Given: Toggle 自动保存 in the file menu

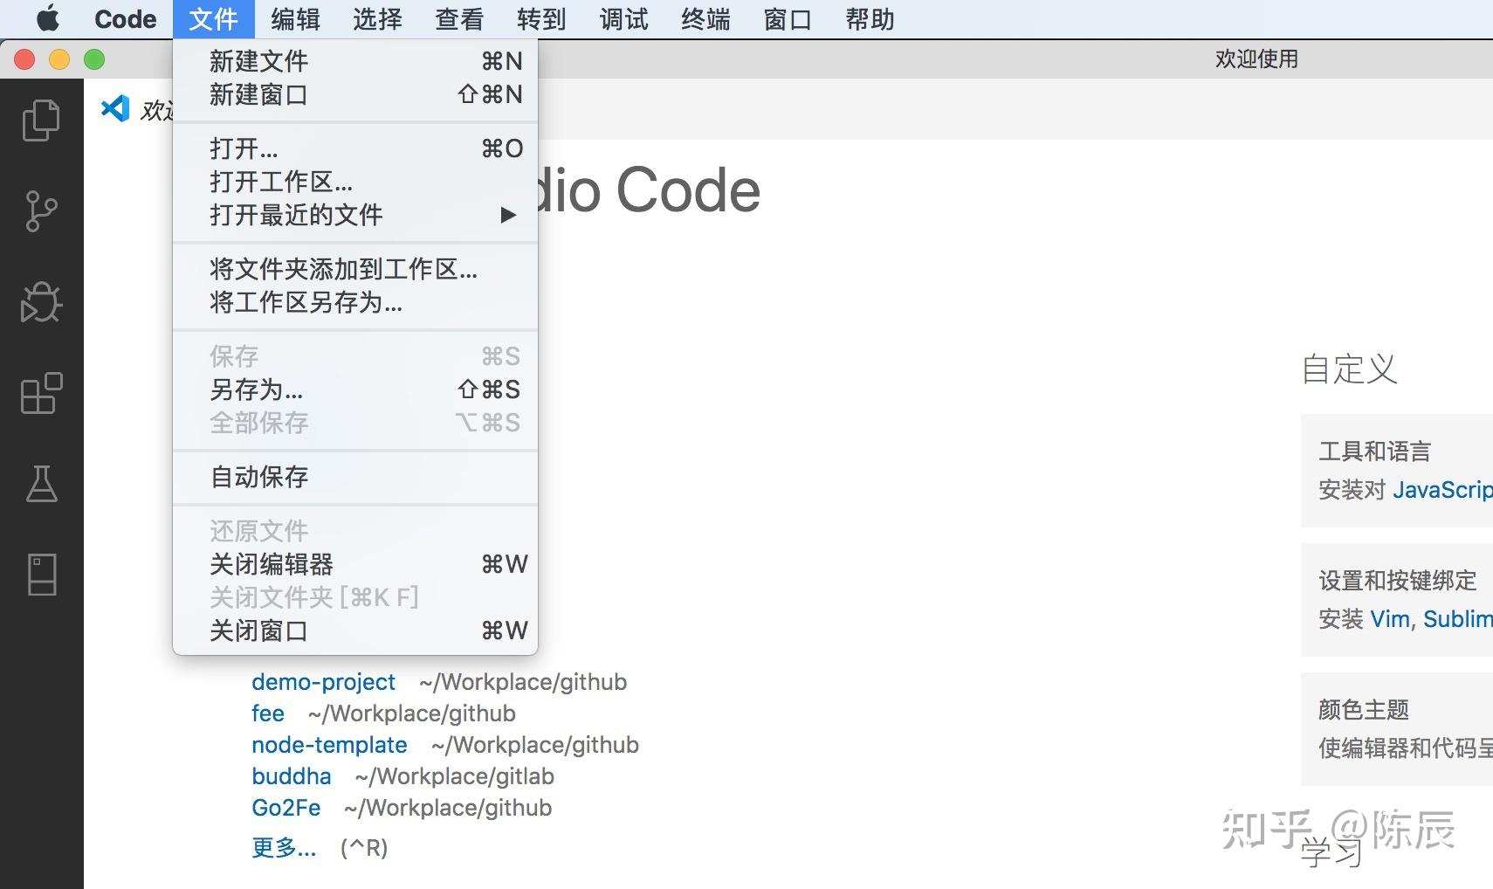Looking at the screenshot, I should click(x=355, y=477).
